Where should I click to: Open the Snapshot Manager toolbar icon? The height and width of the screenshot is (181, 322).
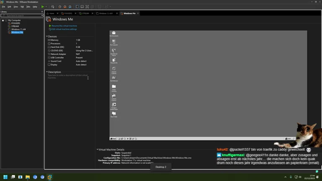pos(70,7)
